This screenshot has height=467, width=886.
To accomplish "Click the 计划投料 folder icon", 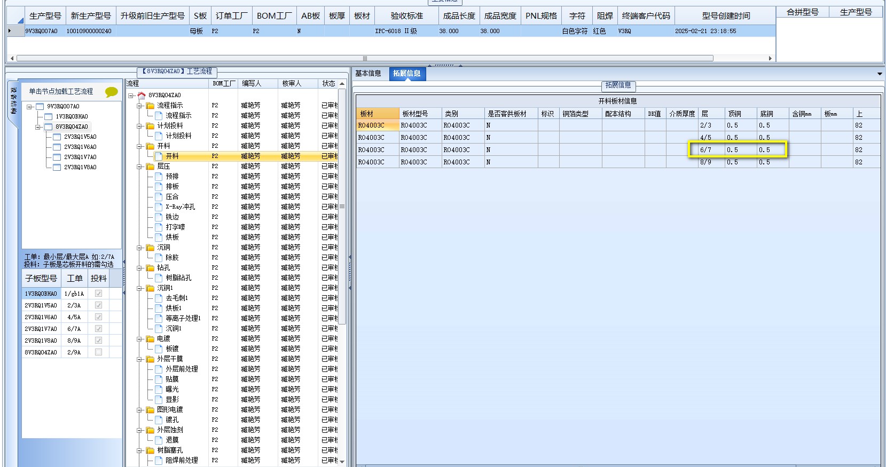I will [x=151, y=126].
